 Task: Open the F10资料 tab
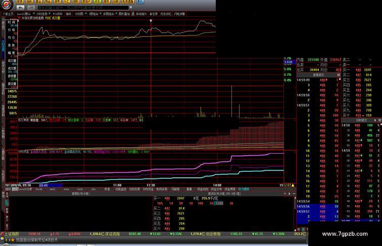point(58,14)
